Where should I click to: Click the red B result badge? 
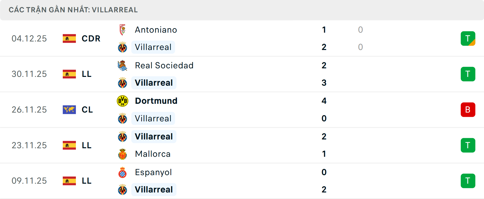(468, 110)
